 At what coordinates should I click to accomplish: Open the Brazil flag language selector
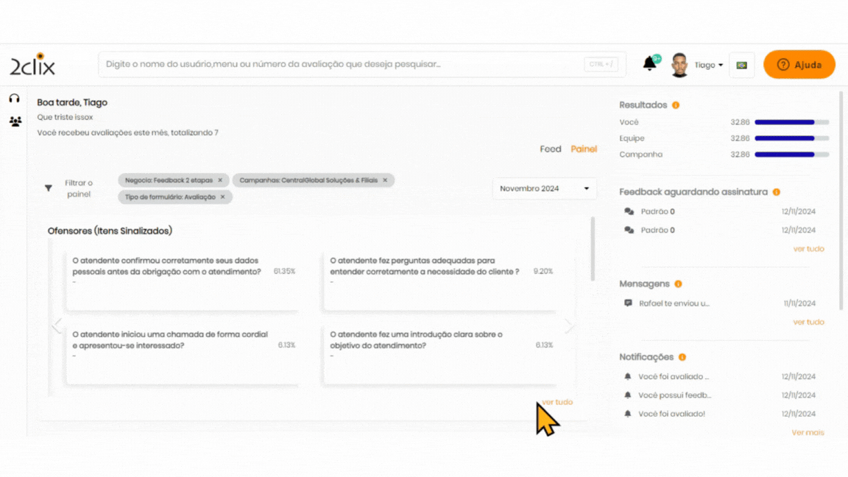tap(741, 65)
